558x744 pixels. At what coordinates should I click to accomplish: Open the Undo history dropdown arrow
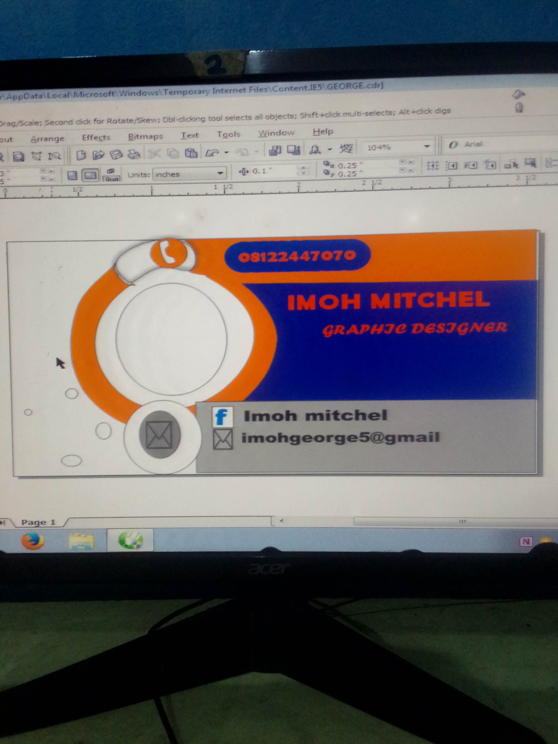pos(227,152)
